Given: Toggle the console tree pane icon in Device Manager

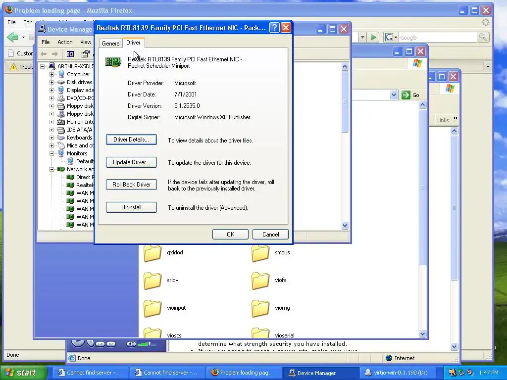Looking at the screenshot, I should (x=70, y=54).
